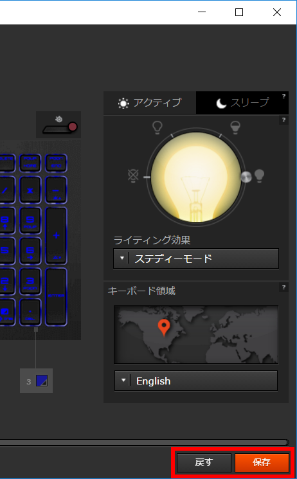Select the full brightness bulb icon
This screenshot has height=479, width=297.
coord(259,176)
